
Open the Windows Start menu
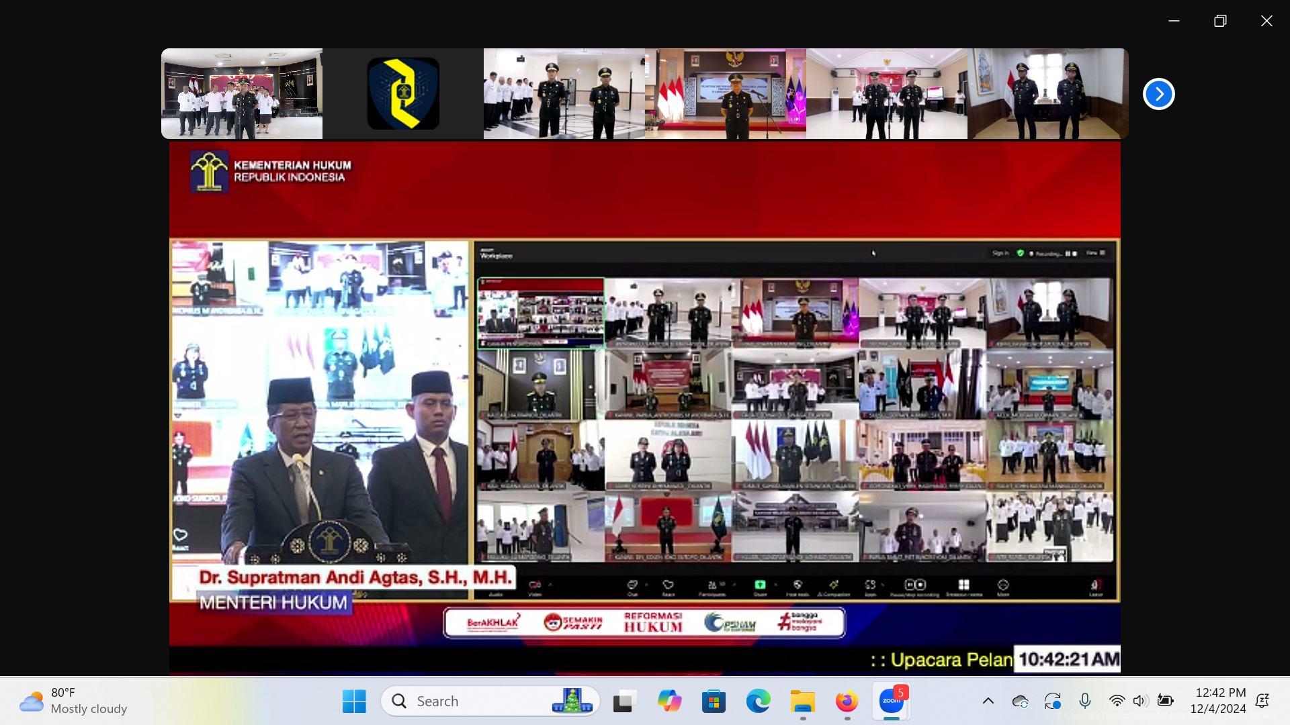[354, 702]
